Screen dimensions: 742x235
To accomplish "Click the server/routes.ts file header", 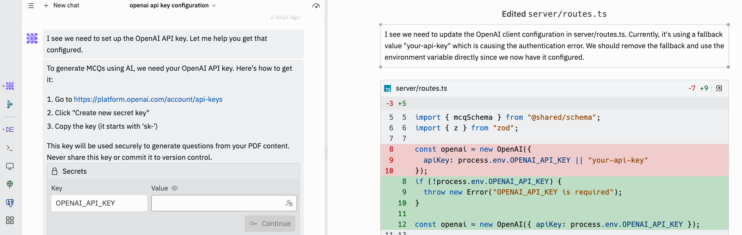I will (421, 88).
